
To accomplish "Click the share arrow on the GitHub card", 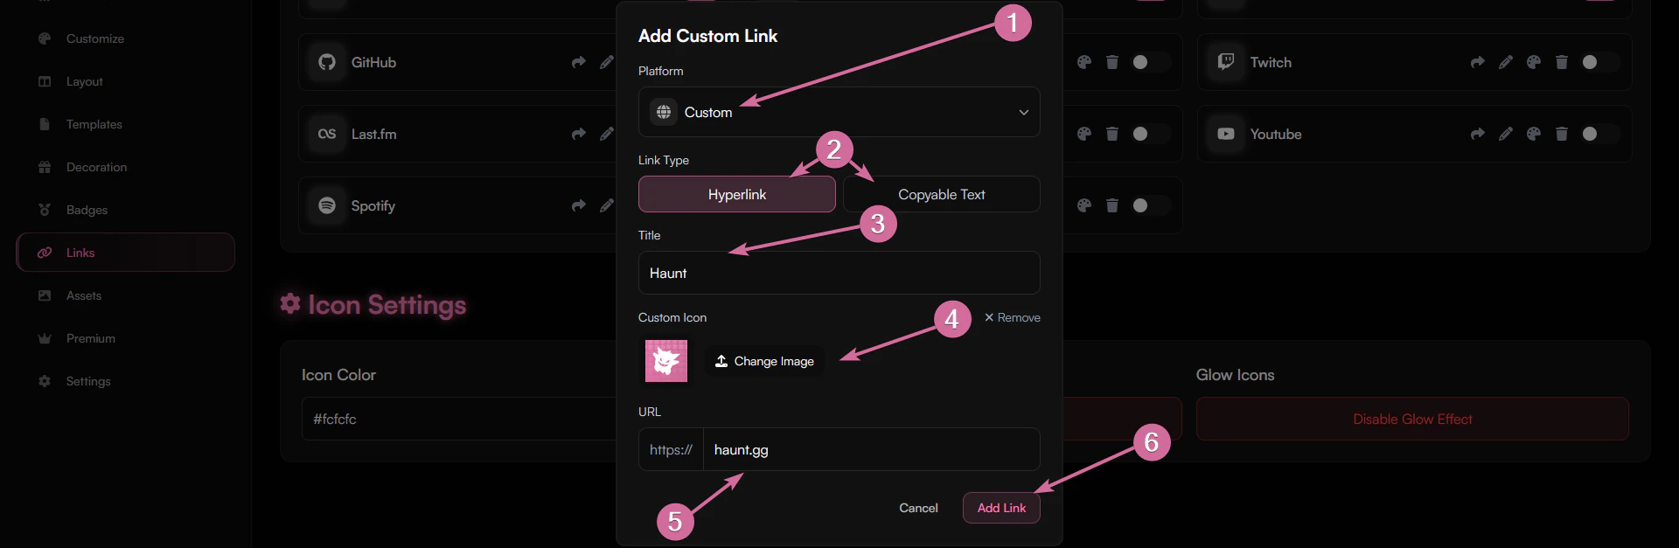I will (x=578, y=62).
